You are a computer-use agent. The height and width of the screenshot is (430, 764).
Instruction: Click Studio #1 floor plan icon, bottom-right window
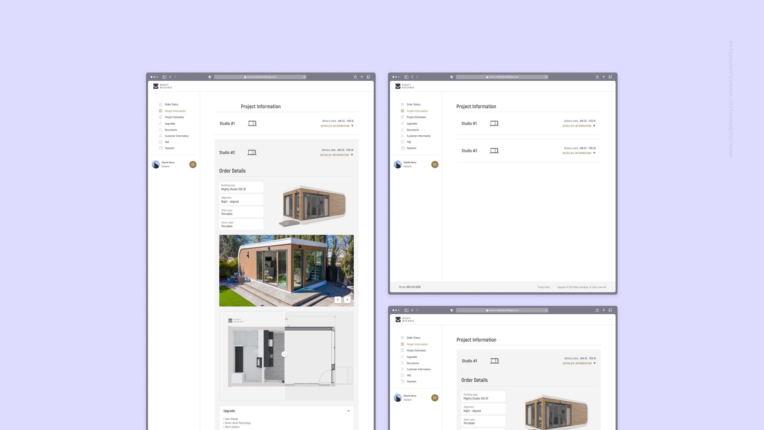tap(495, 361)
